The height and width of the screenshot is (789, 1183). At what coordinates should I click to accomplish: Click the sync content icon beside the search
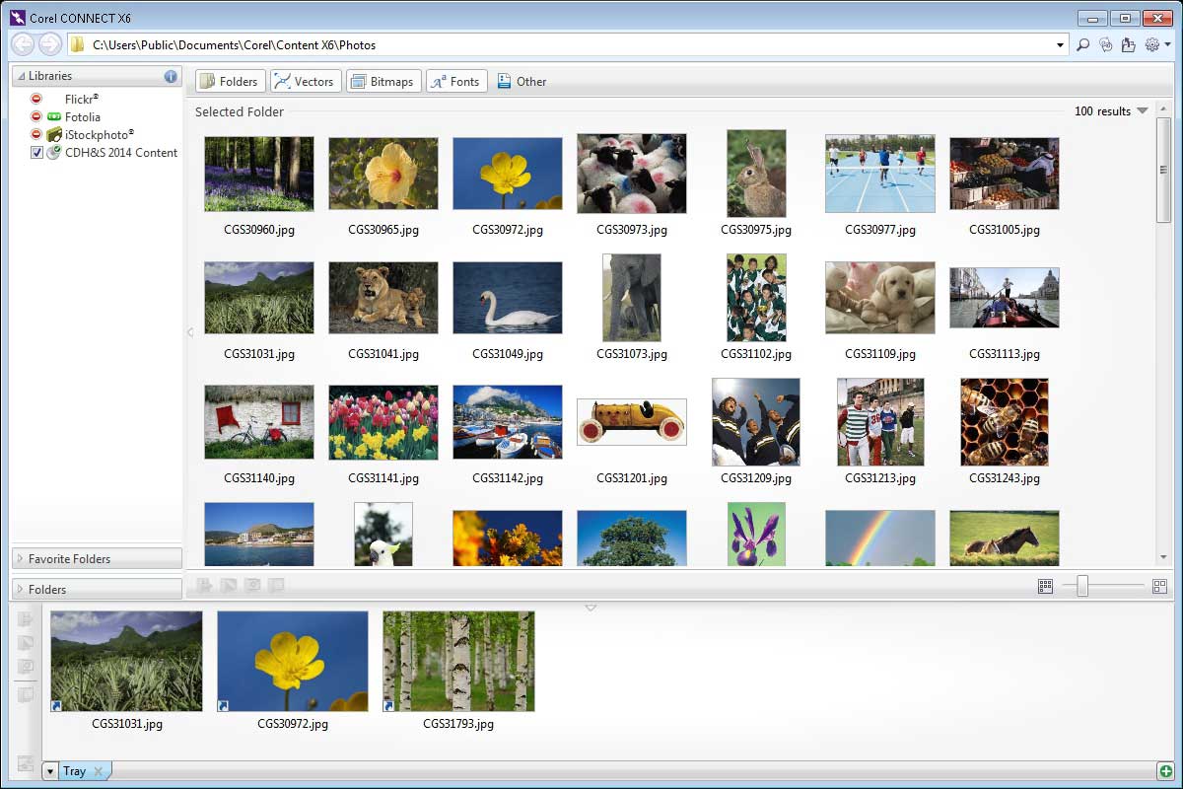pos(1106,45)
